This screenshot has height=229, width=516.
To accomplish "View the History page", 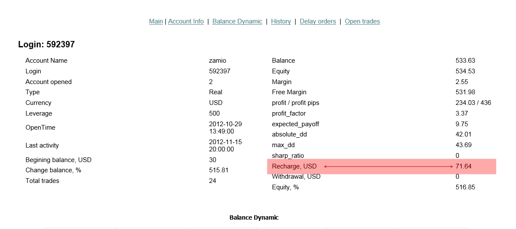I will pyautogui.click(x=281, y=21).
